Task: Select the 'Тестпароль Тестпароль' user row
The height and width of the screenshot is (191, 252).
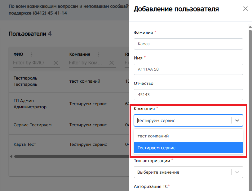Action: tap(69, 81)
